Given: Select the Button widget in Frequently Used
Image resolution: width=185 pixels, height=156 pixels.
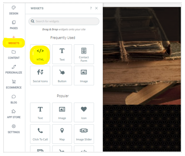Looking at the screenshot, I should (x=62, y=76).
